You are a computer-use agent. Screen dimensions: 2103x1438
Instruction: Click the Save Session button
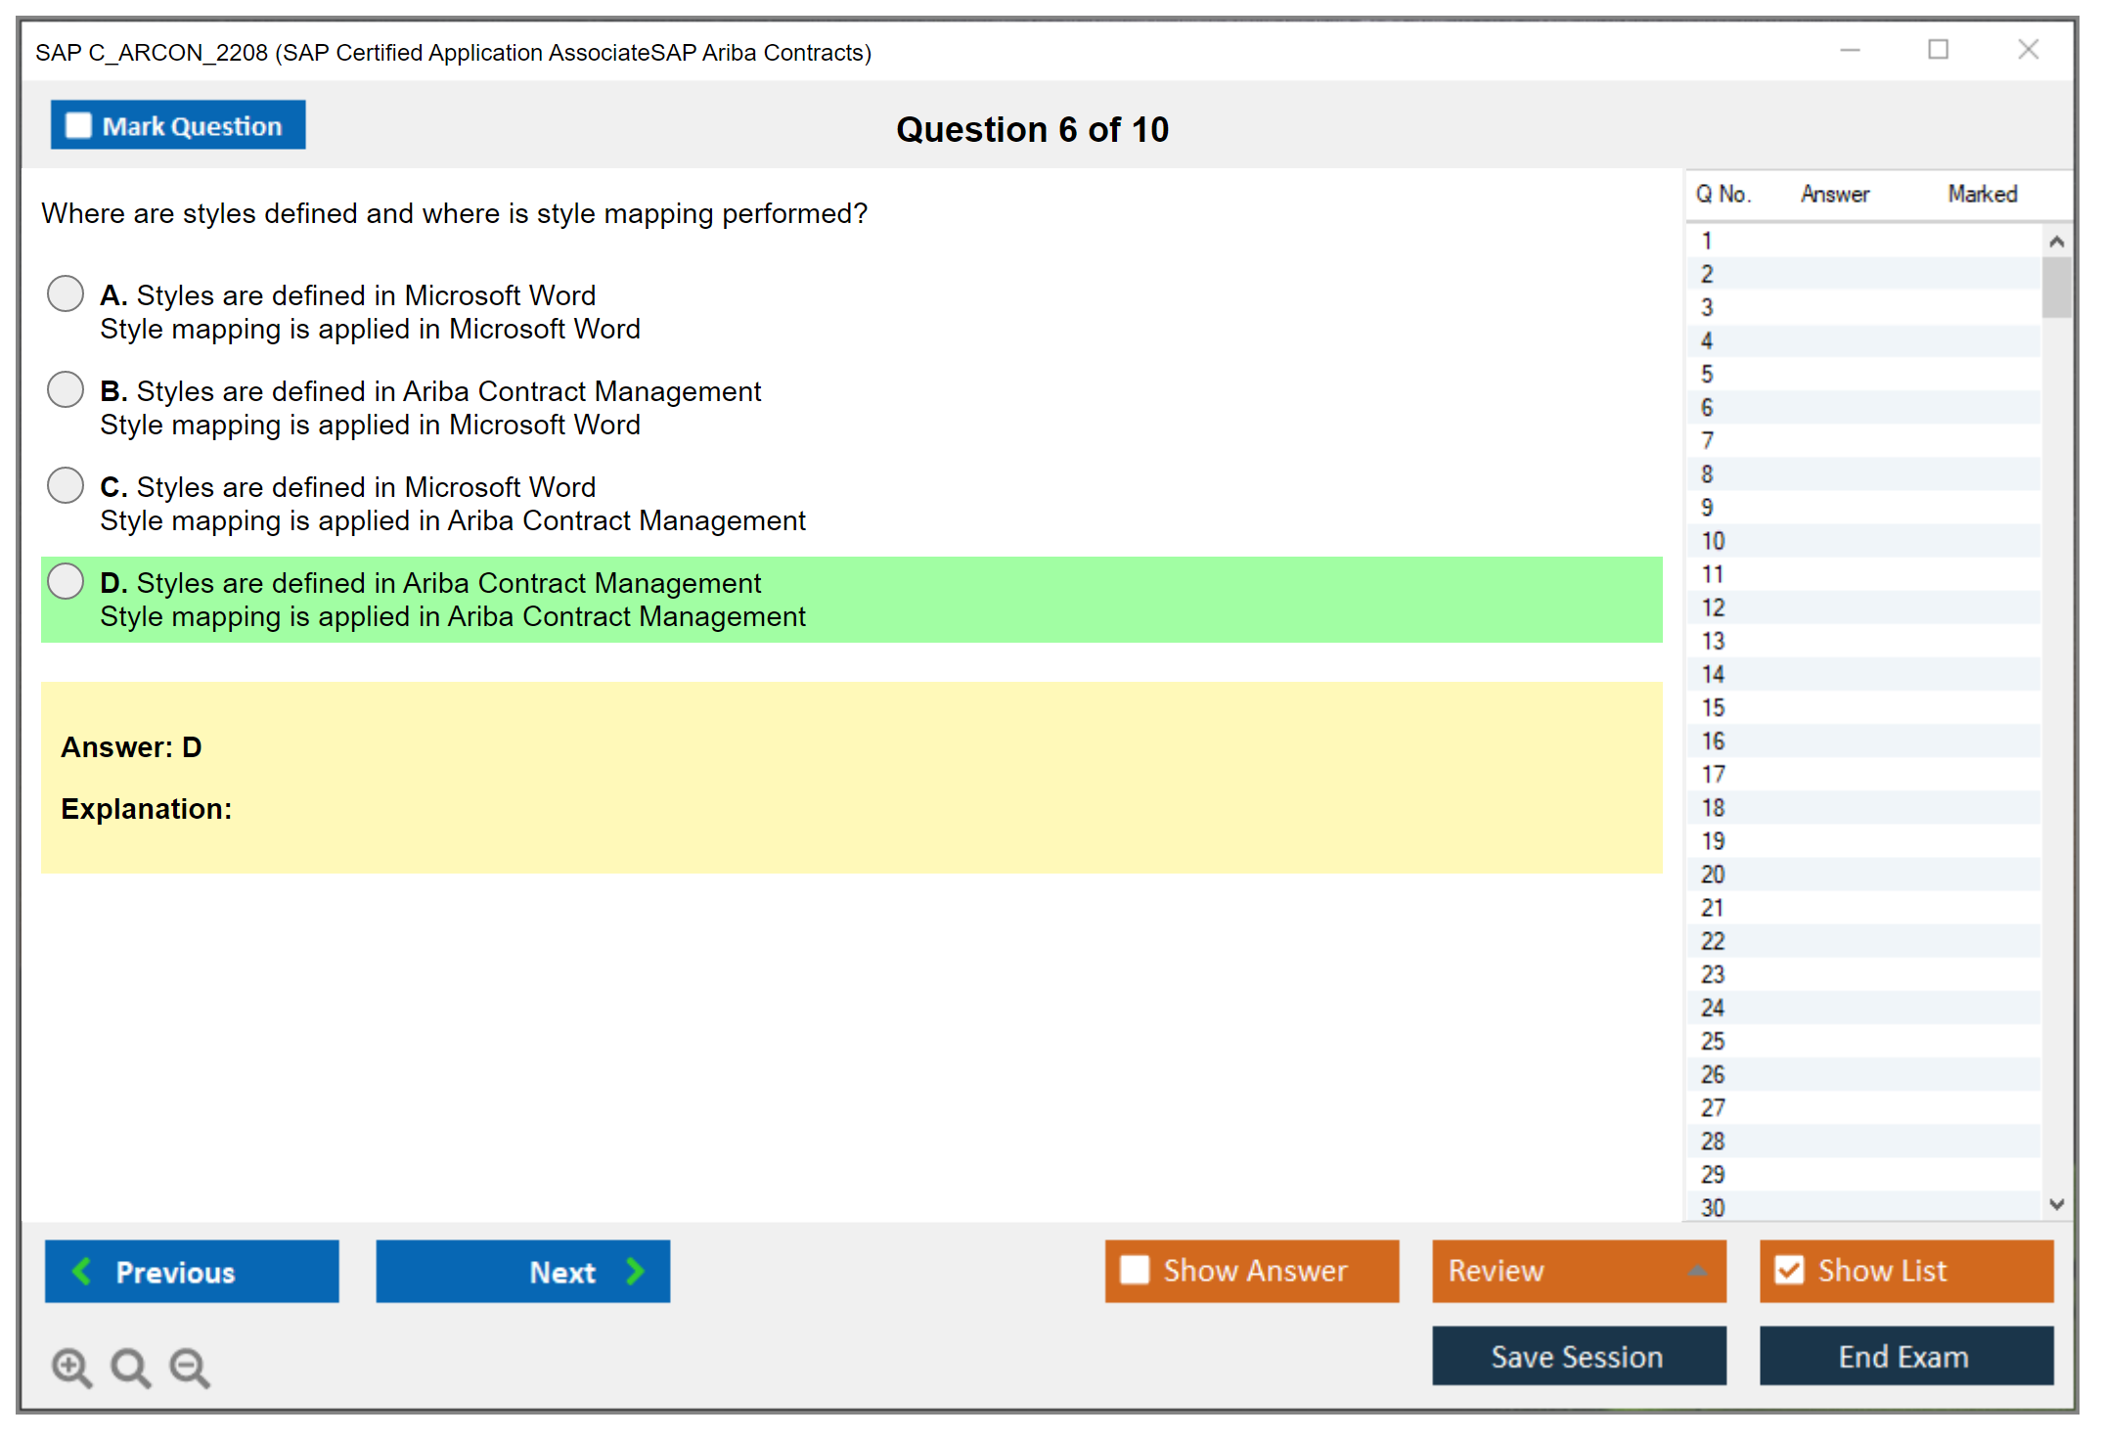1578,1356
